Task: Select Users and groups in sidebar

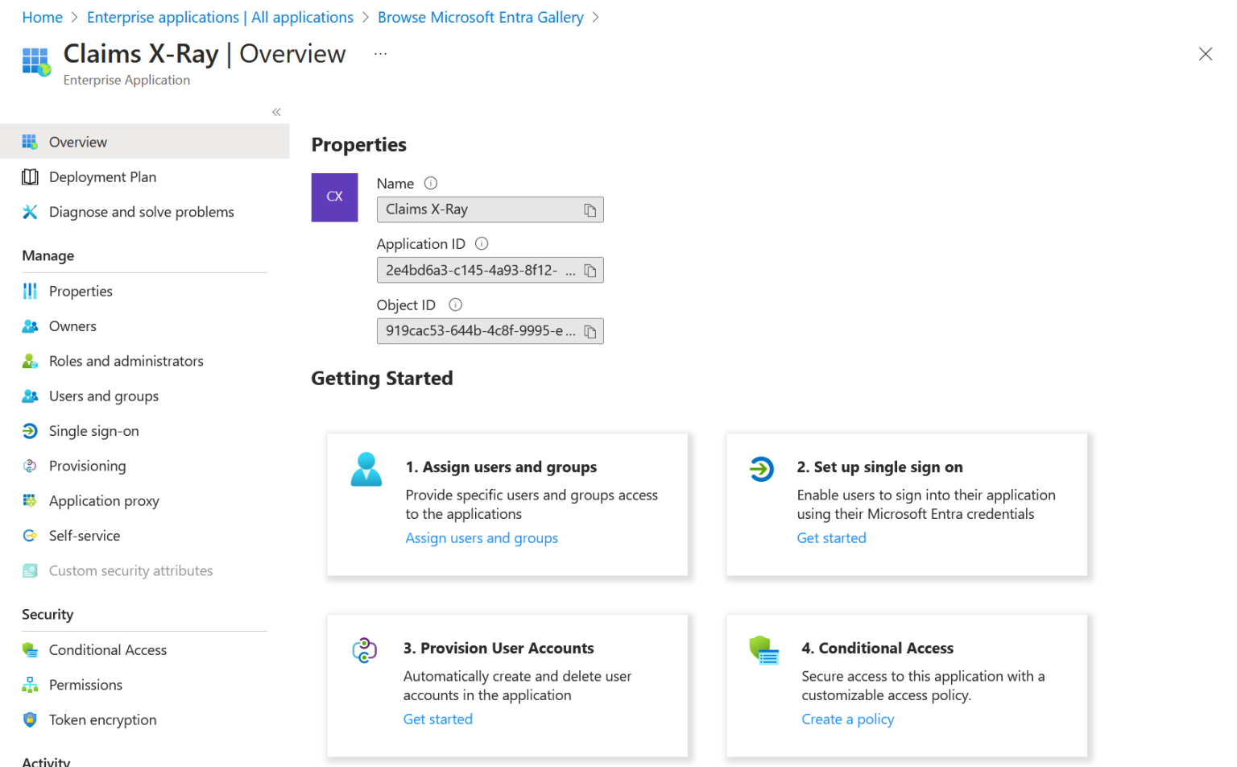Action: pyautogui.click(x=30, y=396)
